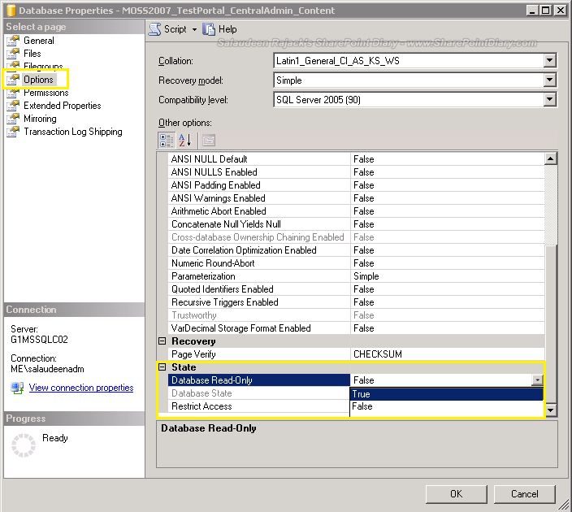Click the Transaction Log Shipping icon
572x512 pixels.
(13, 132)
